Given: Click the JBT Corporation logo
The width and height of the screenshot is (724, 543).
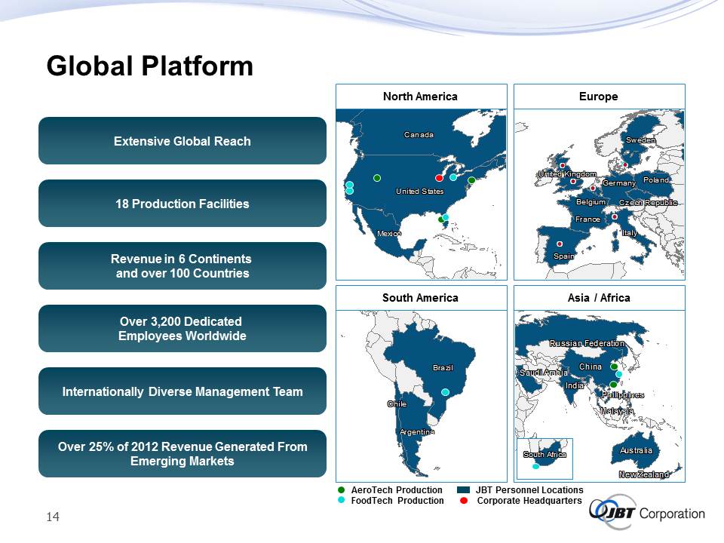Looking at the screenshot, I should [x=648, y=514].
